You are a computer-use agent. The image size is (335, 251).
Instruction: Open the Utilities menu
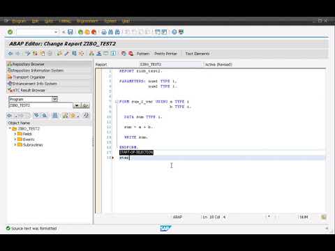tap(65, 21)
